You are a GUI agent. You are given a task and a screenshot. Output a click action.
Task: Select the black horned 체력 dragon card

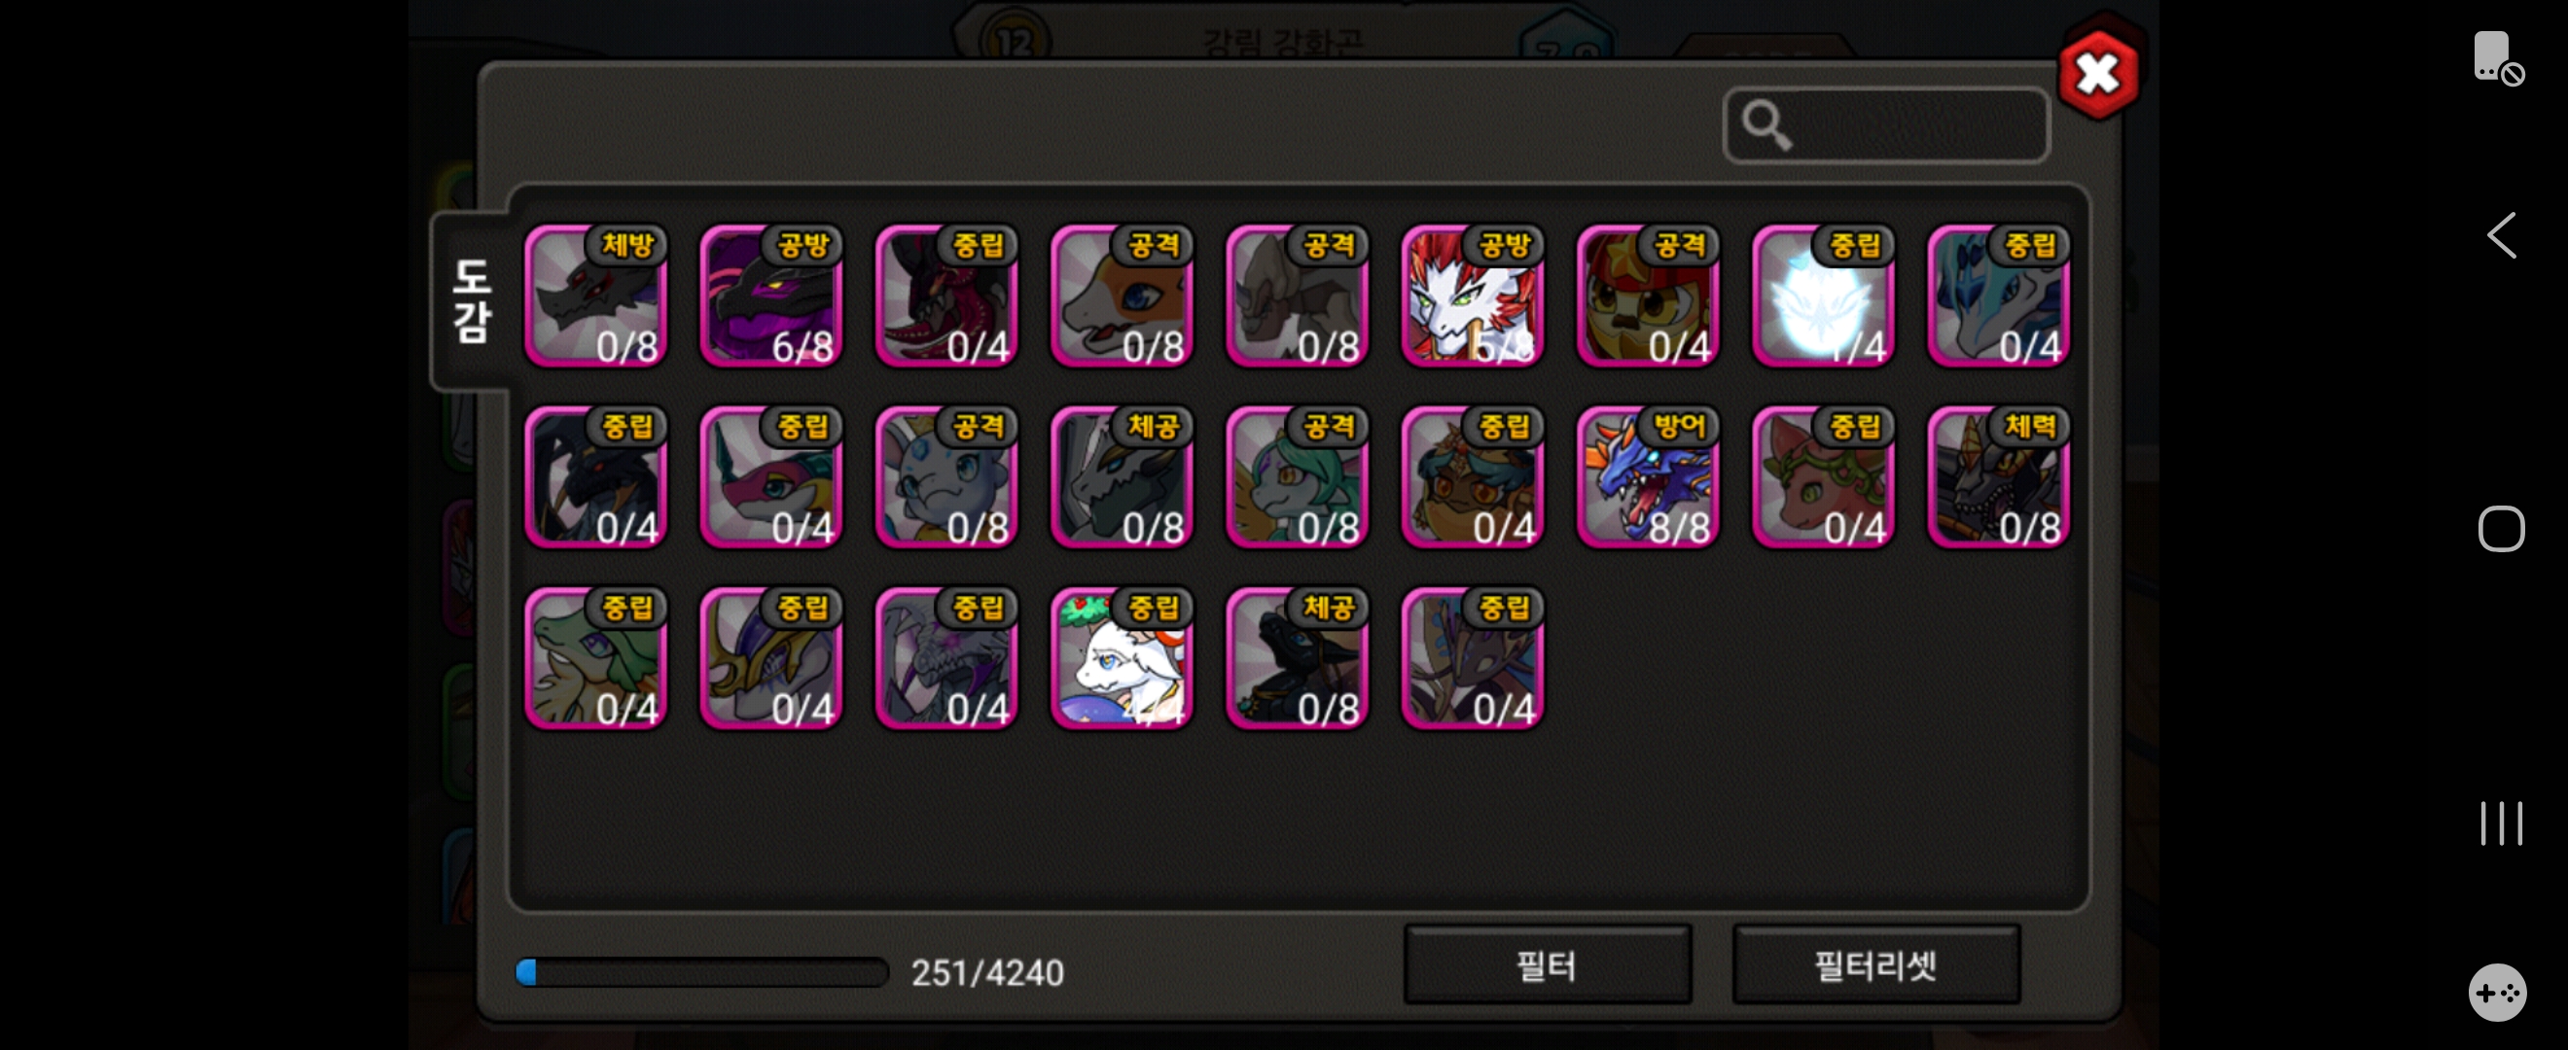2000,477
